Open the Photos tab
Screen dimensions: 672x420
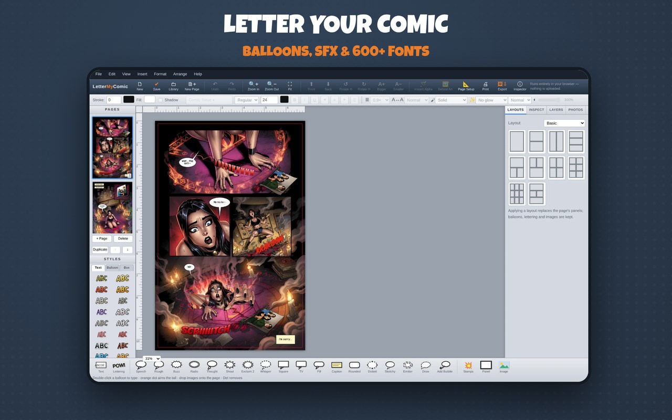575,110
